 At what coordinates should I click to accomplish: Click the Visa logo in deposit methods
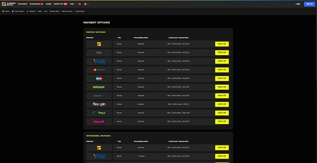click(99, 61)
